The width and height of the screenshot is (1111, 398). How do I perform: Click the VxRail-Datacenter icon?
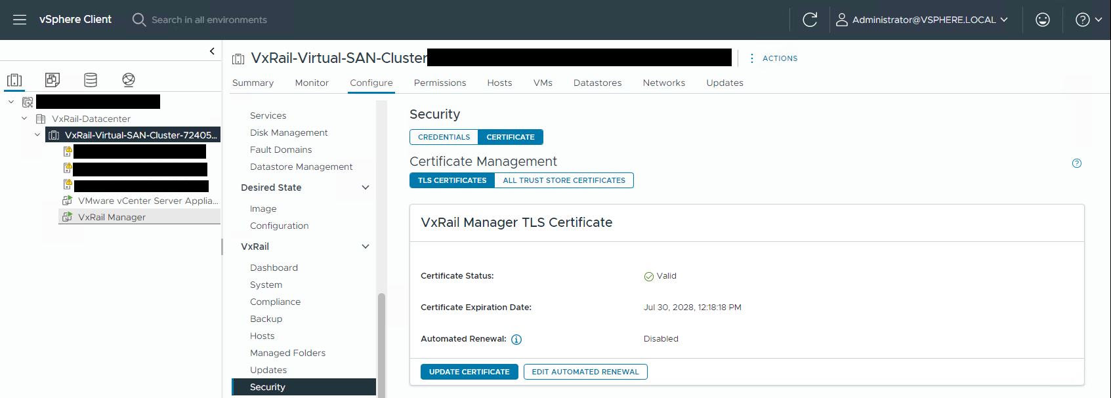(x=41, y=119)
